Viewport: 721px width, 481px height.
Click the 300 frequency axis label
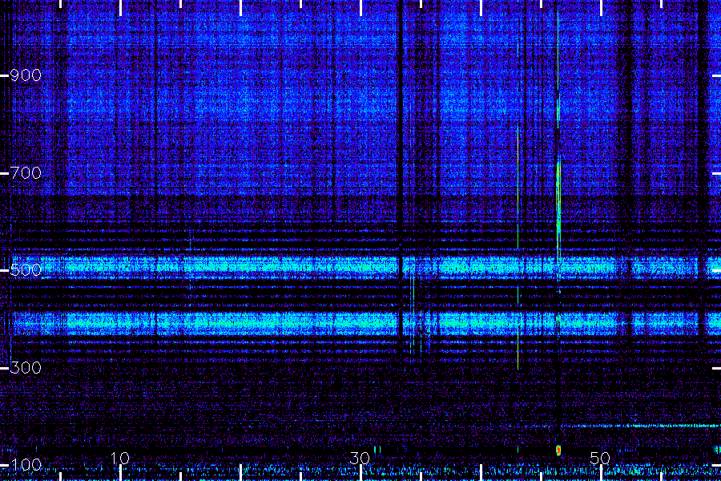point(26,368)
